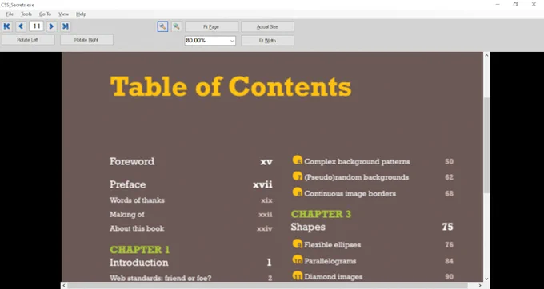The height and width of the screenshot is (289, 544).
Task: Open the File menu
Action: 10,14
